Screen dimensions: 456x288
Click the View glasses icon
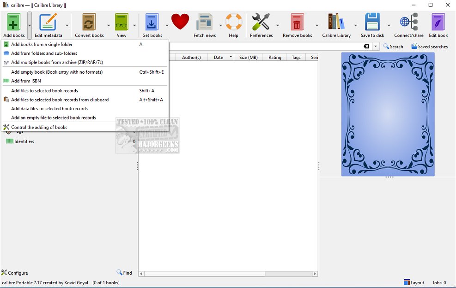[122, 22]
